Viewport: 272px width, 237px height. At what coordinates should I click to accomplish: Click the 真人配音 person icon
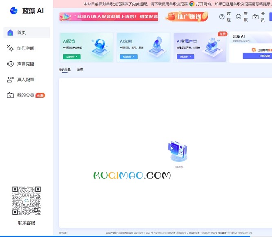click(10, 79)
